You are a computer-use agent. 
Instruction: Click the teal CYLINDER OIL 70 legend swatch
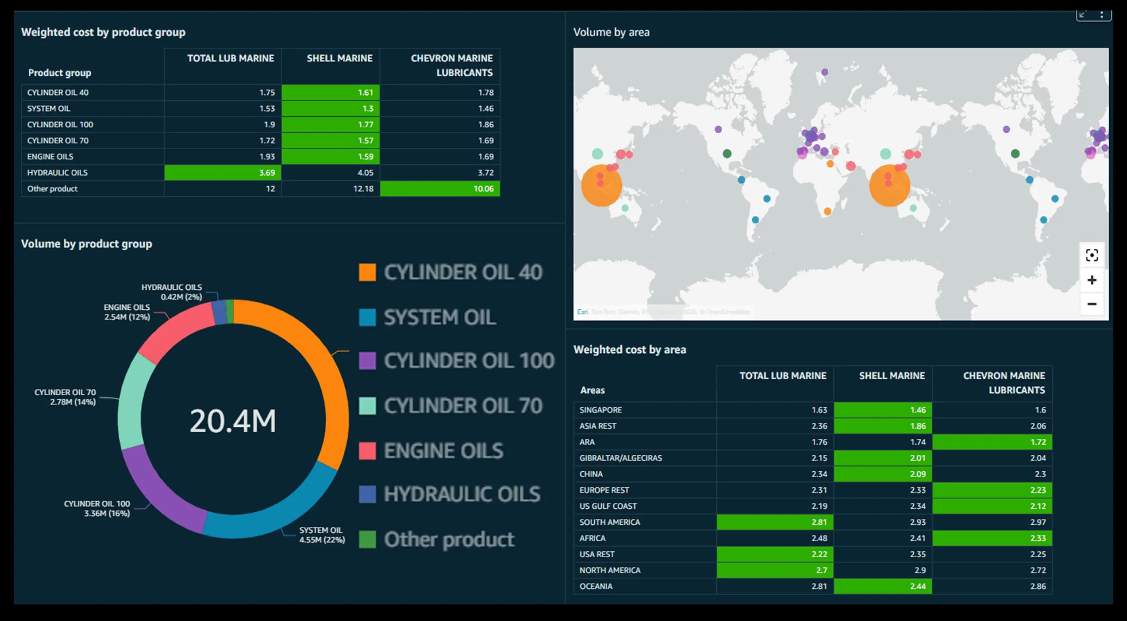pyautogui.click(x=367, y=406)
